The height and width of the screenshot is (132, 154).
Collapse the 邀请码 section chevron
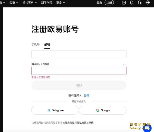(x=124, y=64)
